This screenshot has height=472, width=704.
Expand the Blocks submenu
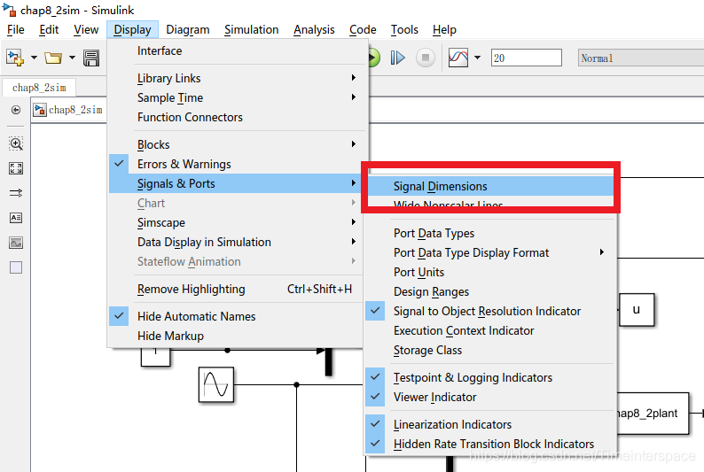point(238,144)
